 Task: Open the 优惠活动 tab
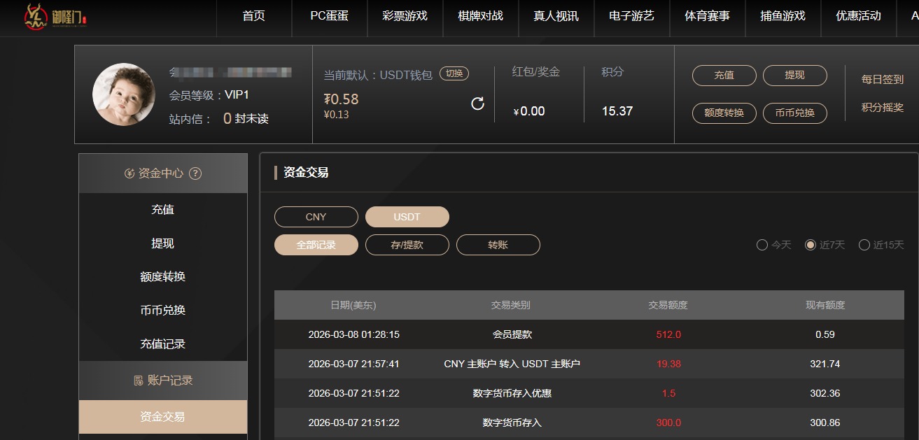point(857,19)
